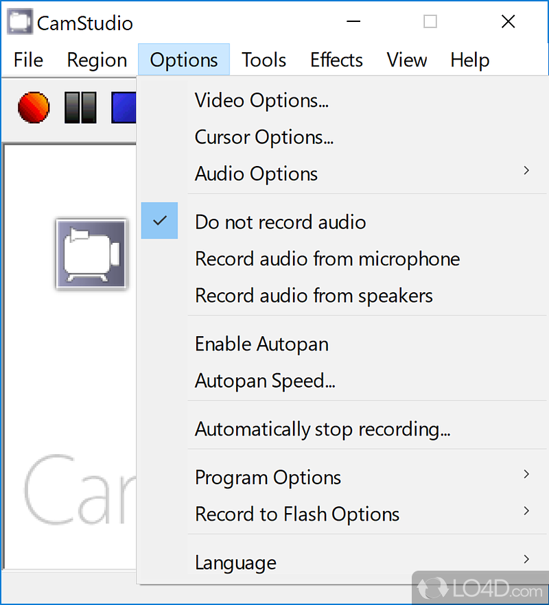Image resolution: width=549 pixels, height=605 pixels.
Task: Open the Tools menu
Action: [264, 60]
